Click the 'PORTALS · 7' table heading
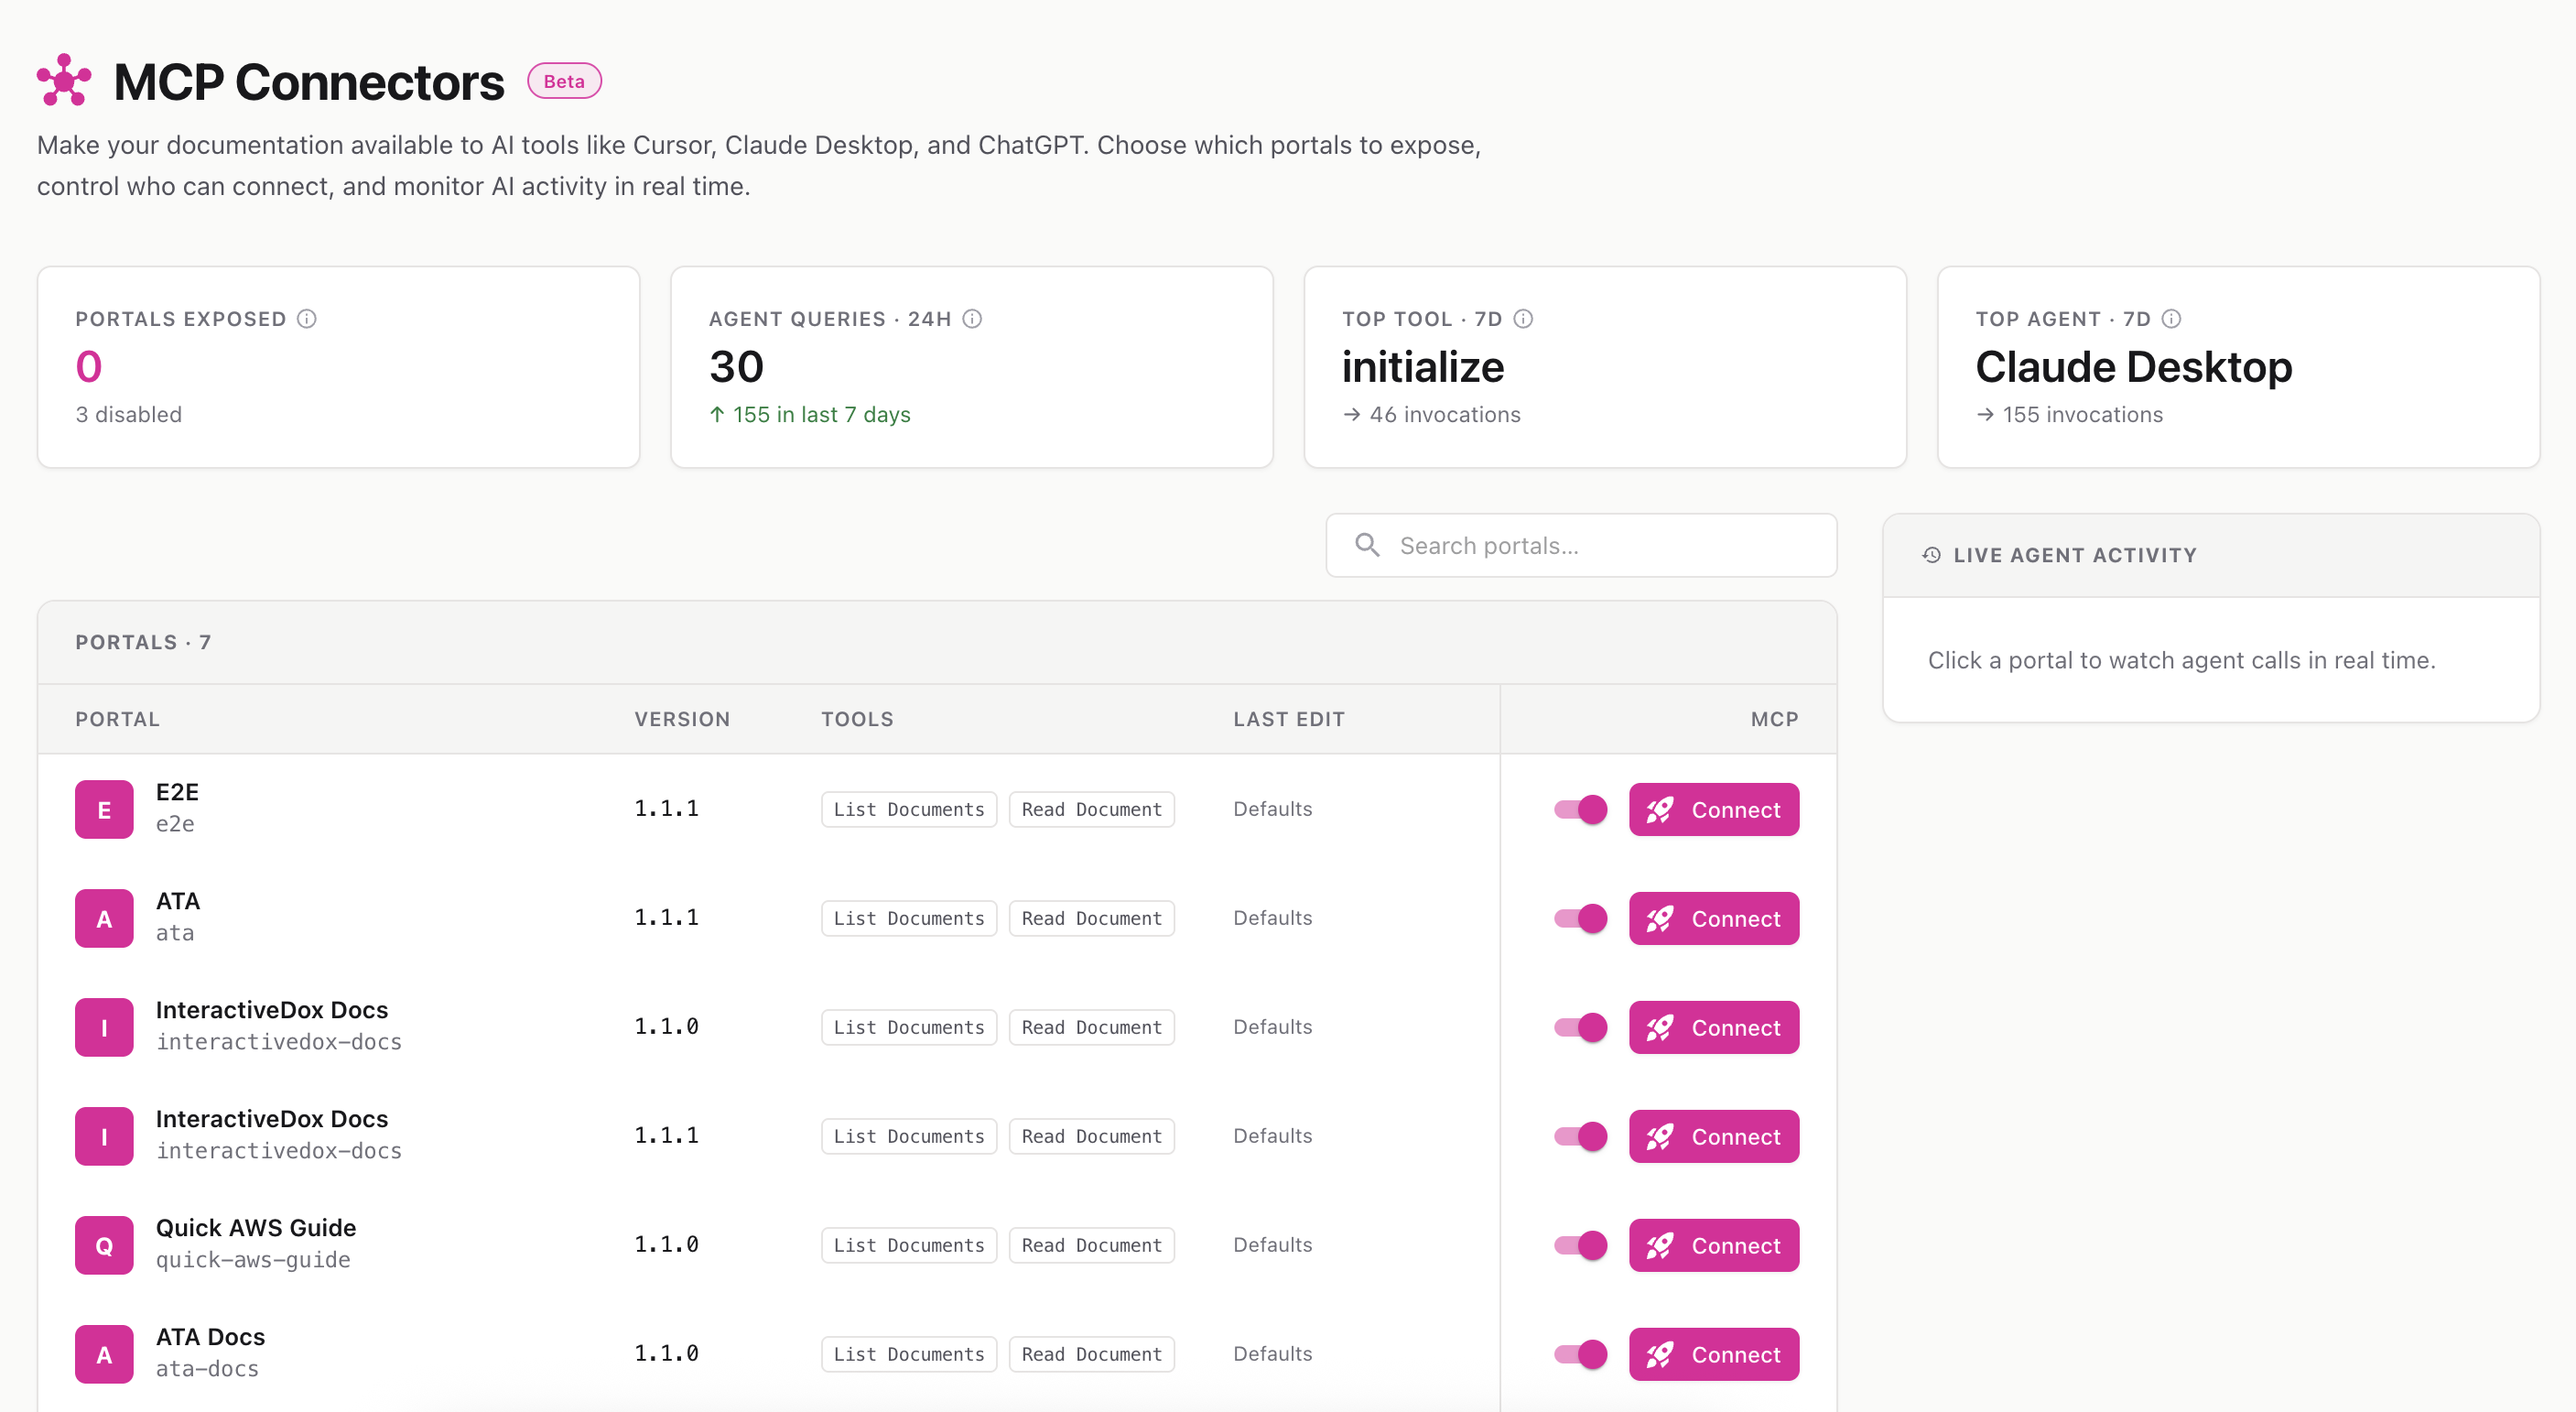 143,642
